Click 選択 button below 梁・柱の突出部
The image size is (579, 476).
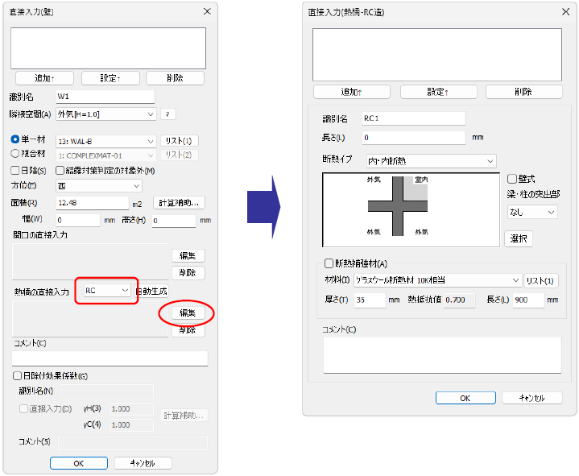click(x=518, y=238)
